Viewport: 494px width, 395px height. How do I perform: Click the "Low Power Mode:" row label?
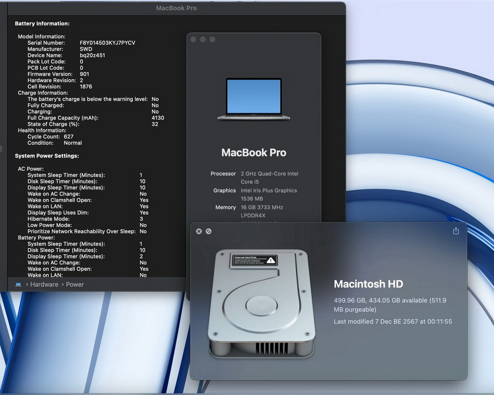[x=49, y=225]
